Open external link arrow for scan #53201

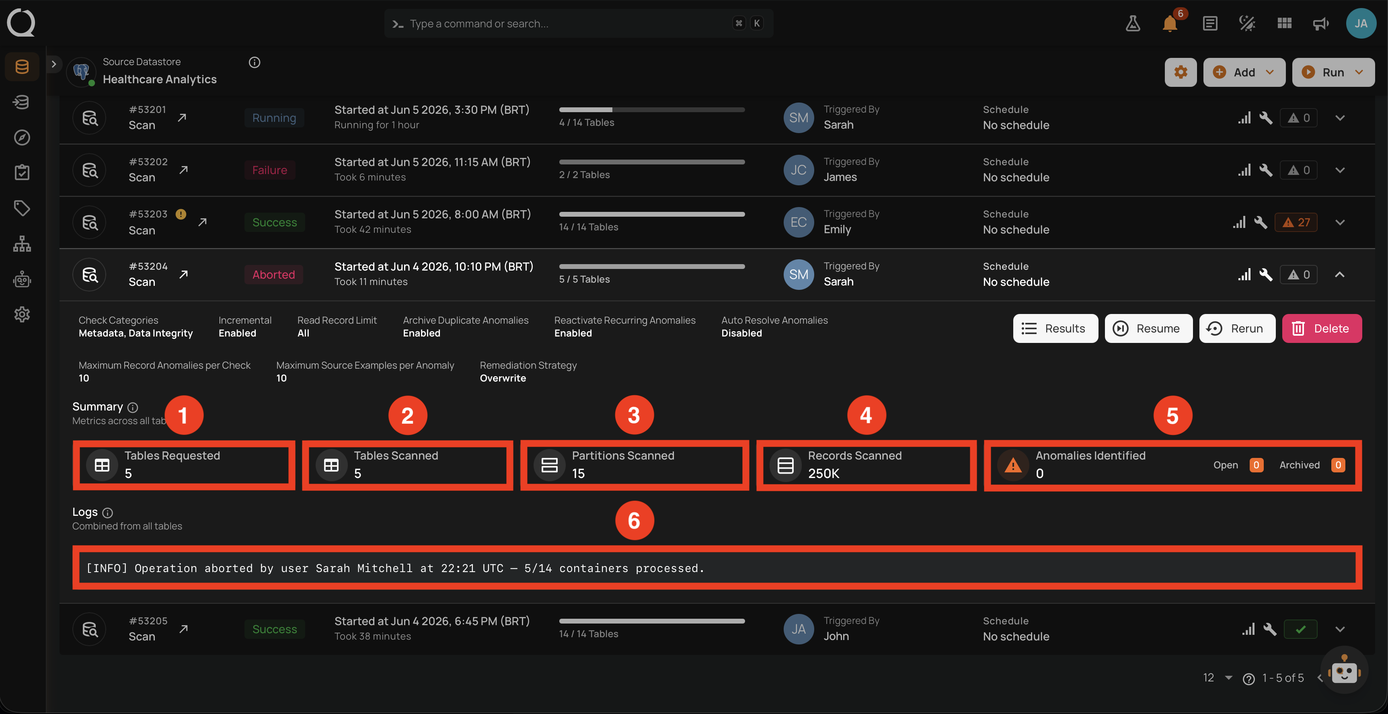pyautogui.click(x=182, y=117)
